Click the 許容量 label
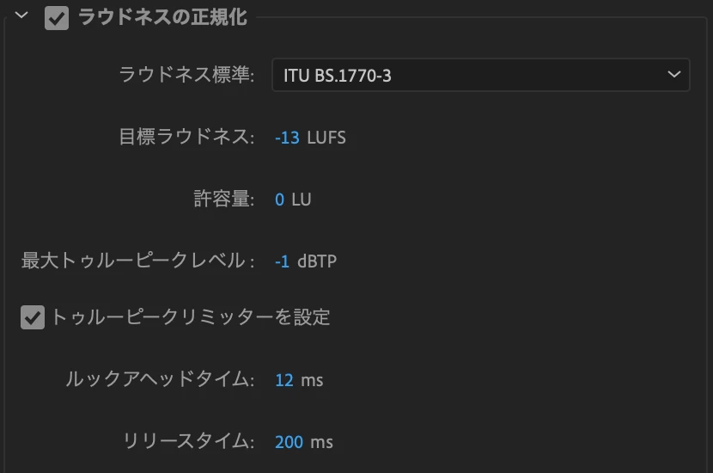The image size is (713, 473). click(x=223, y=199)
